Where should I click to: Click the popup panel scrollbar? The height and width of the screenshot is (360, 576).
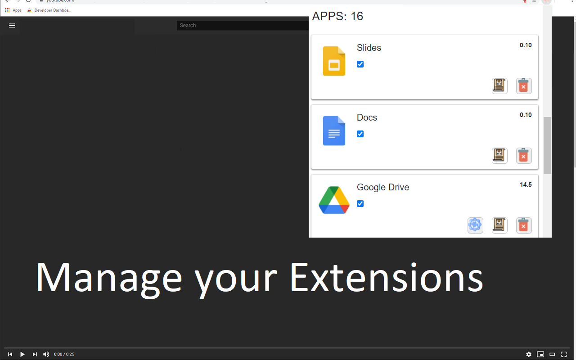(547, 145)
